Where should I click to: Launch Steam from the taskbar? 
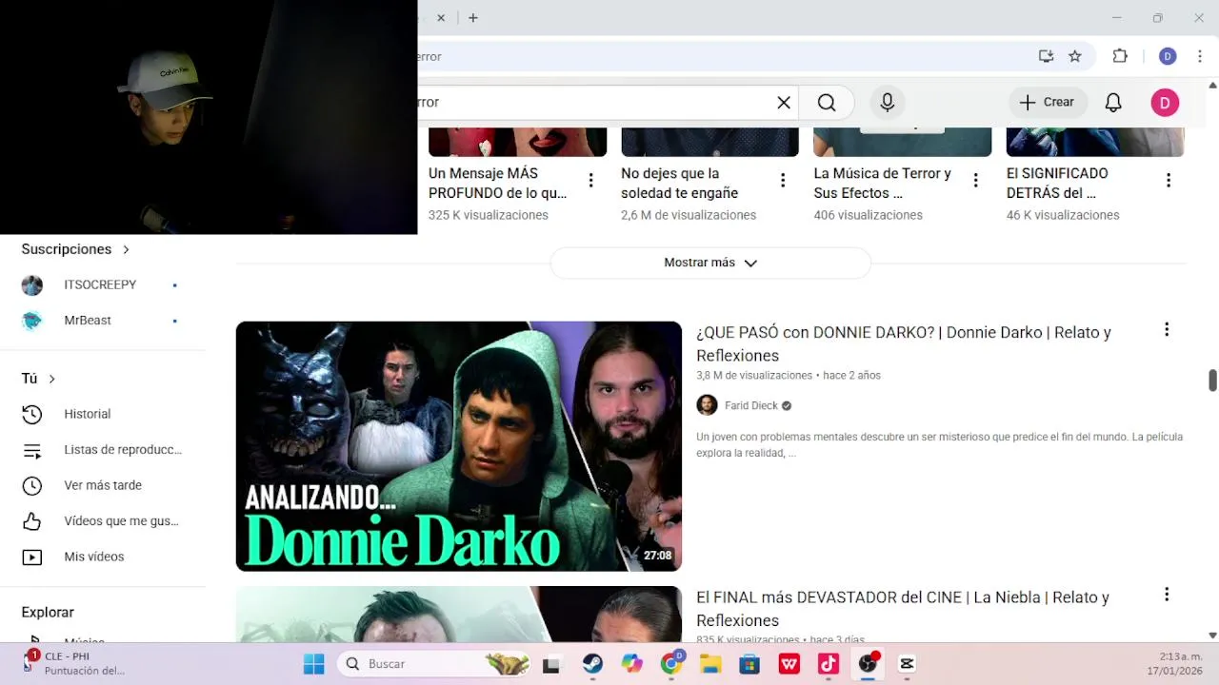pos(592,664)
